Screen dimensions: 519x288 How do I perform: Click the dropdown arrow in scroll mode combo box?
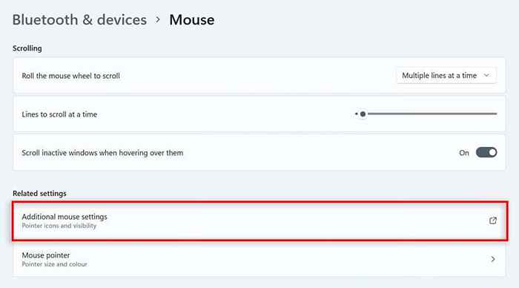486,76
